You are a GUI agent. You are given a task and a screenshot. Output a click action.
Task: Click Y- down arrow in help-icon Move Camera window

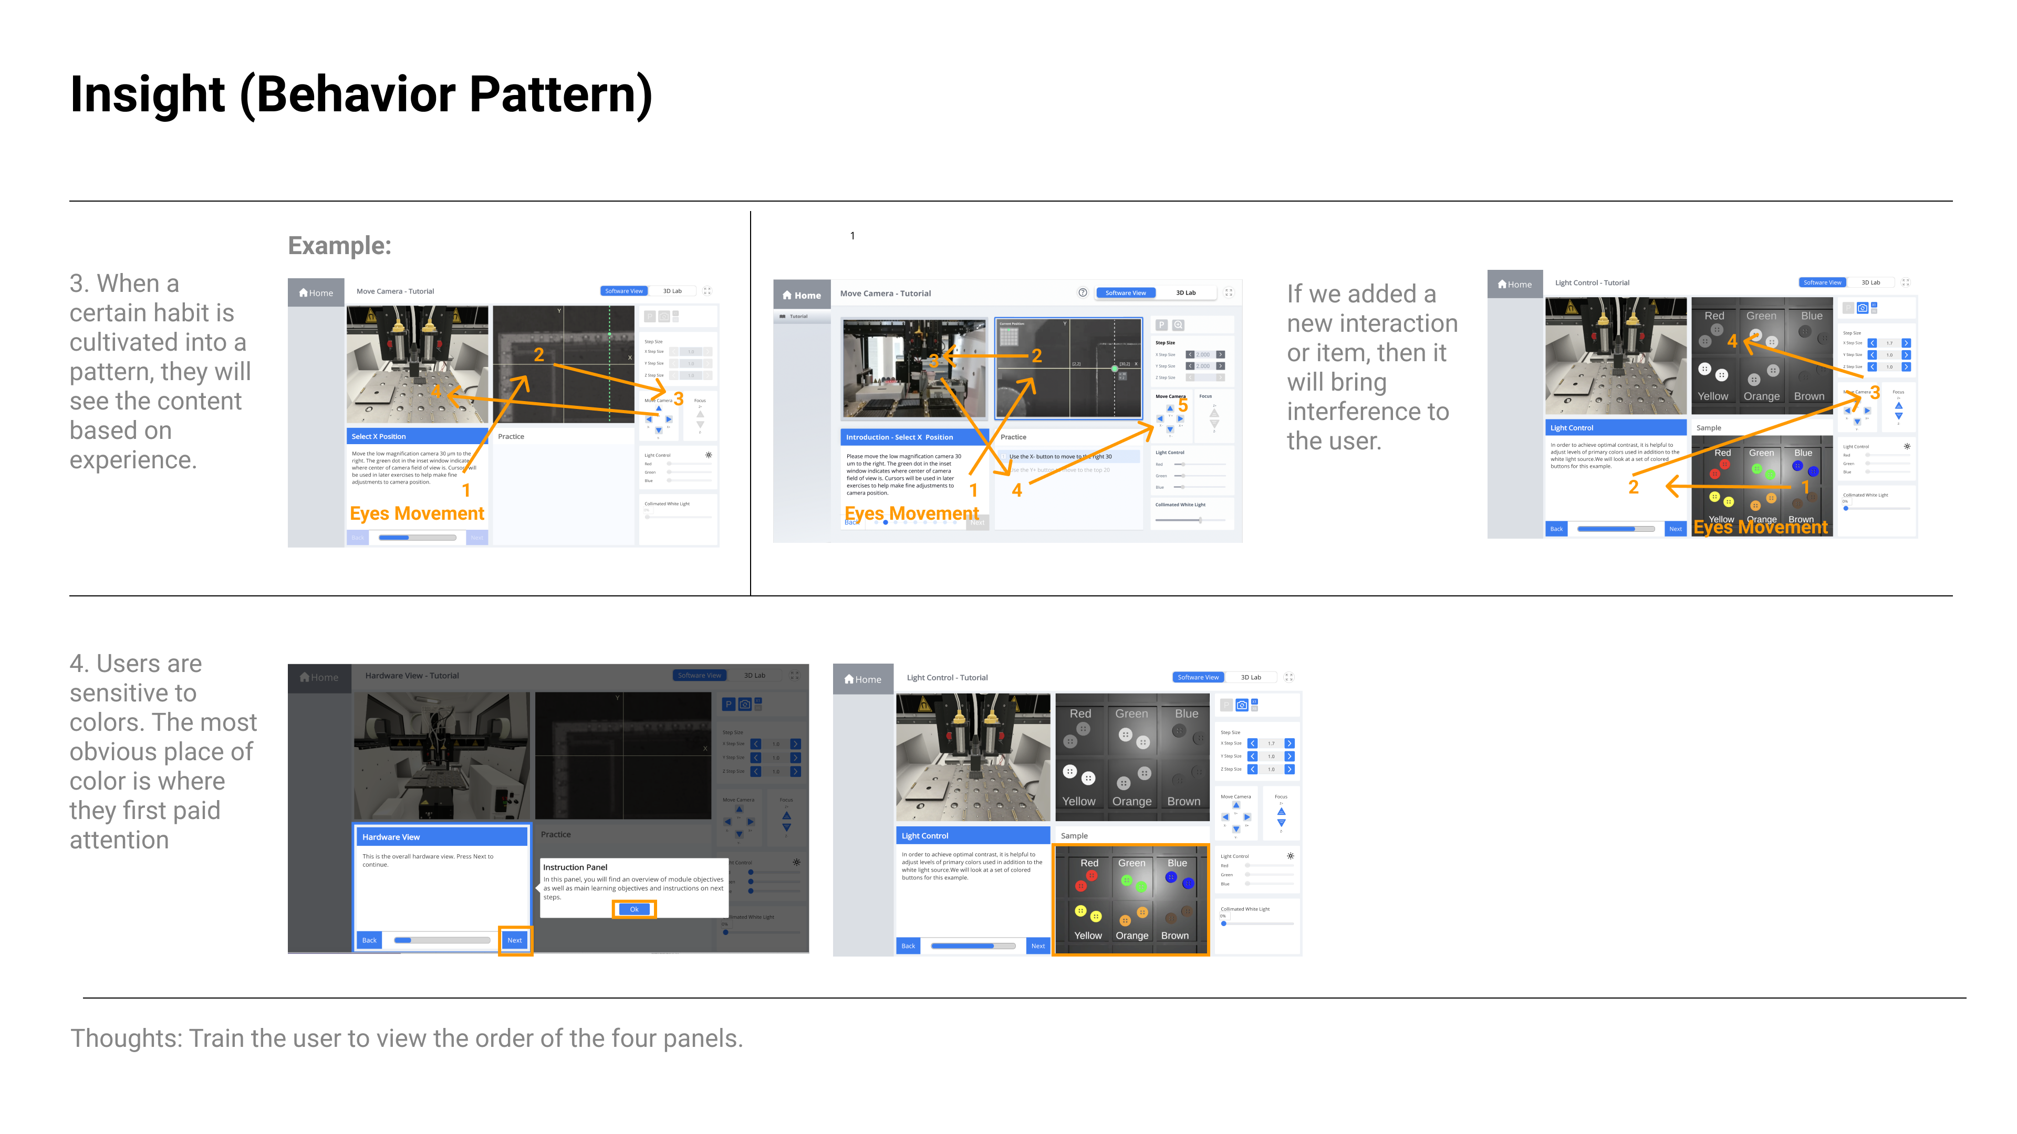tap(1170, 429)
